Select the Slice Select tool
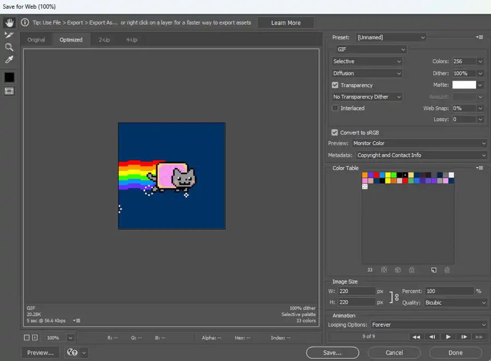The height and width of the screenshot is (361, 491). tap(9, 35)
